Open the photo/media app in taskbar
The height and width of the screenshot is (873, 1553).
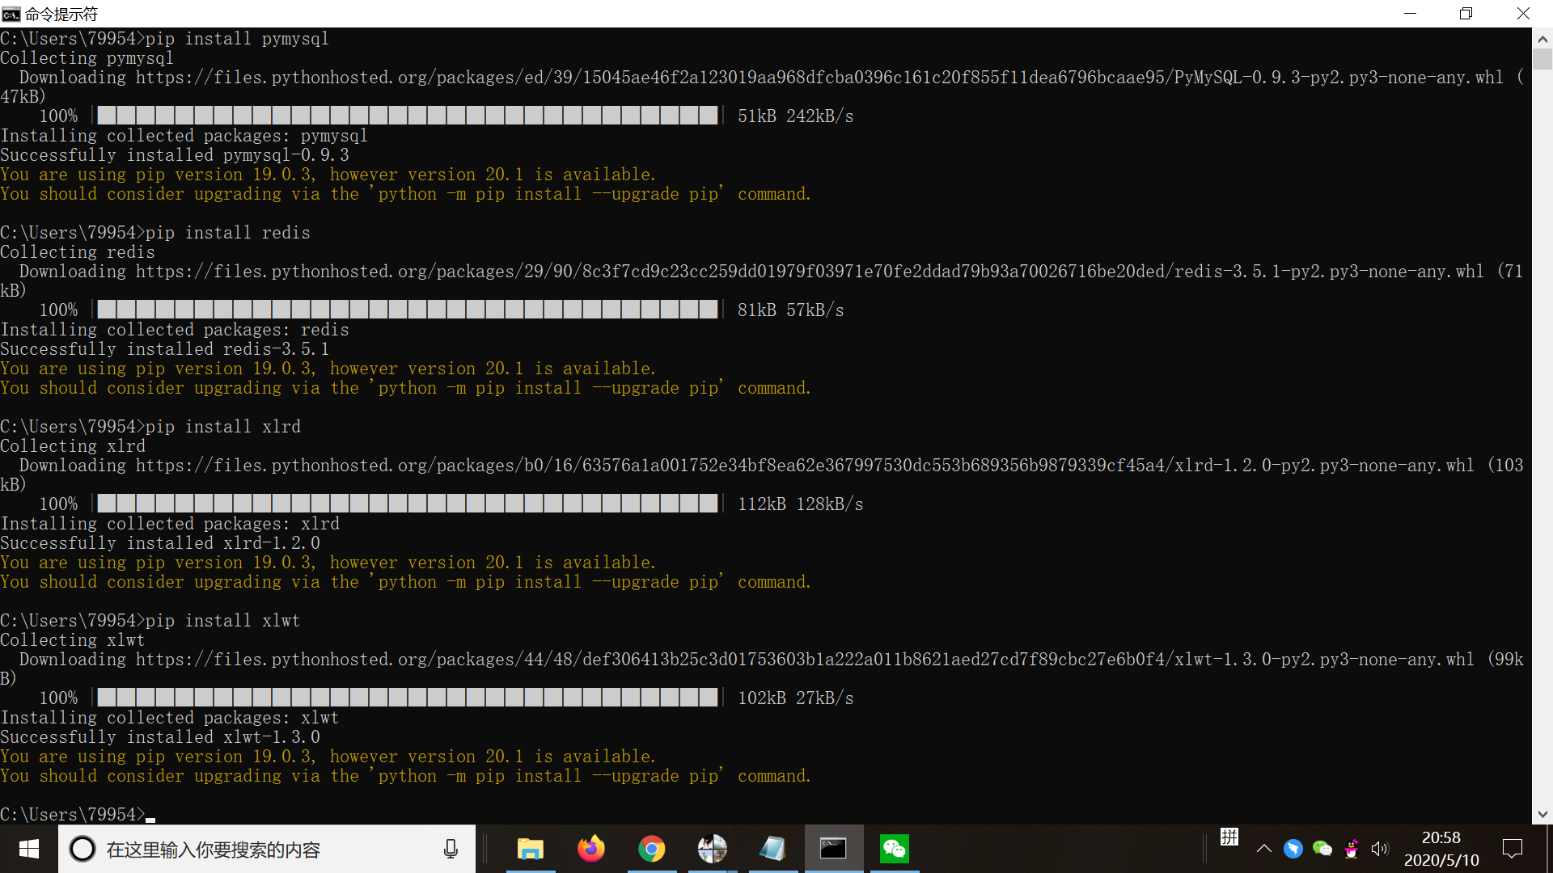coord(710,849)
